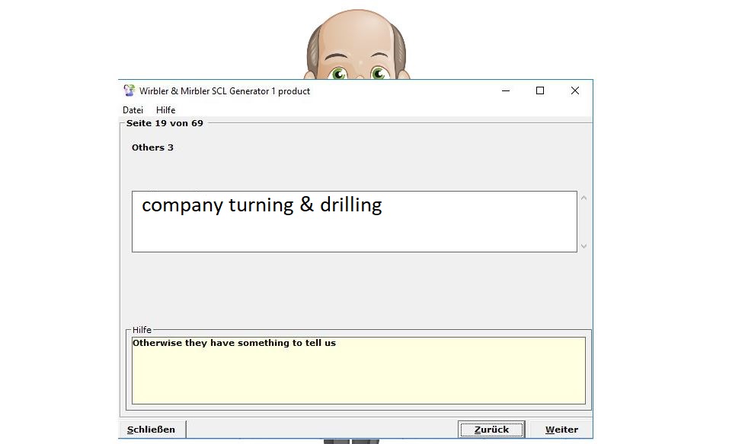The width and height of the screenshot is (729, 444).
Task: Open the Datei menu
Action: click(x=133, y=110)
